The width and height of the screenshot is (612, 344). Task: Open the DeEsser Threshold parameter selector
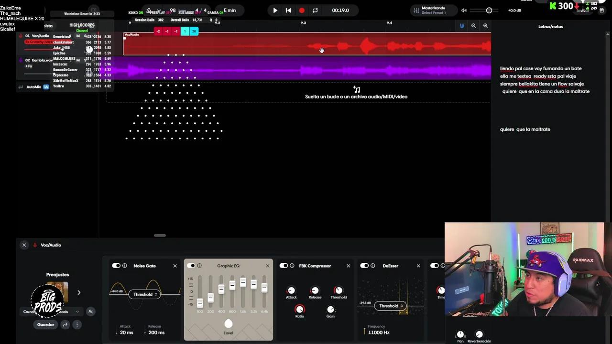pos(391,306)
